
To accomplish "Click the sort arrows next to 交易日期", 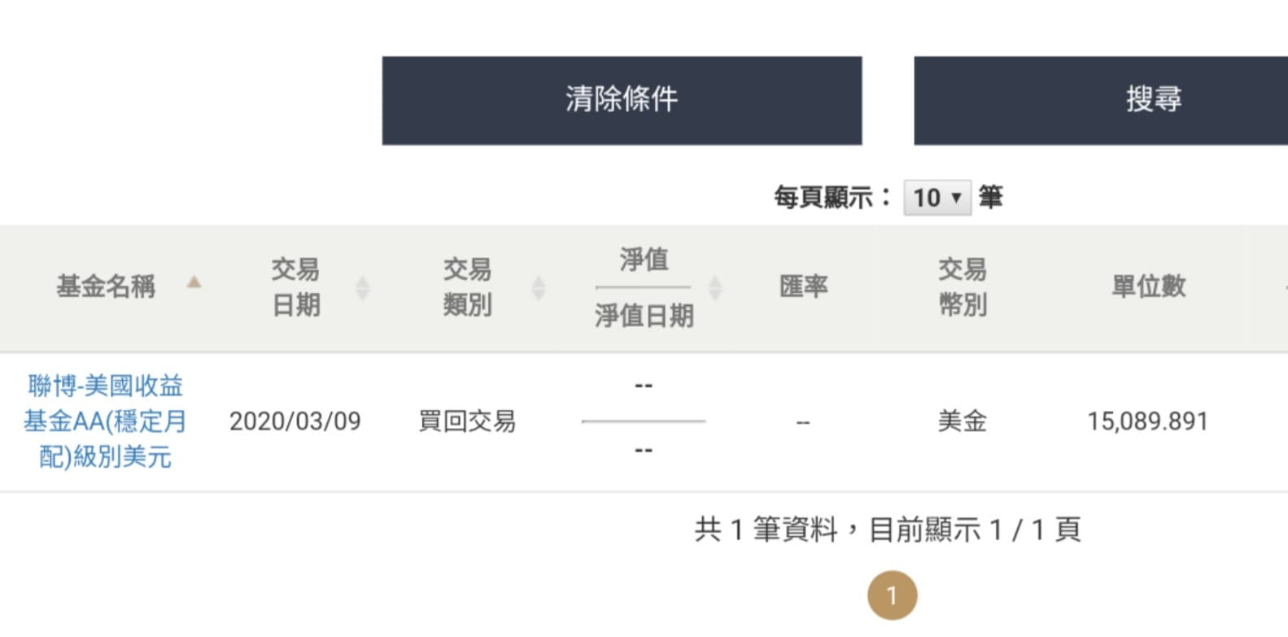I will (x=364, y=287).
